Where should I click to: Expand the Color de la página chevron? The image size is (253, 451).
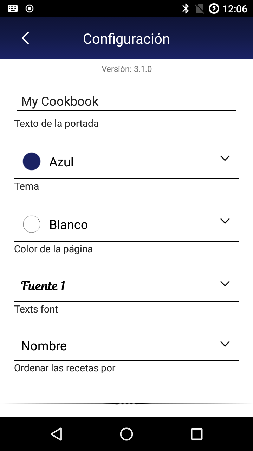pyautogui.click(x=225, y=221)
